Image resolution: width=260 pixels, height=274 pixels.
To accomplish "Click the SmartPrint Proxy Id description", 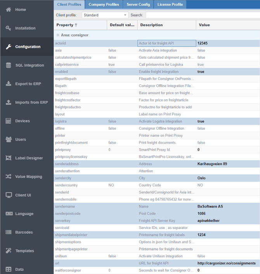I will pos(154,150).
